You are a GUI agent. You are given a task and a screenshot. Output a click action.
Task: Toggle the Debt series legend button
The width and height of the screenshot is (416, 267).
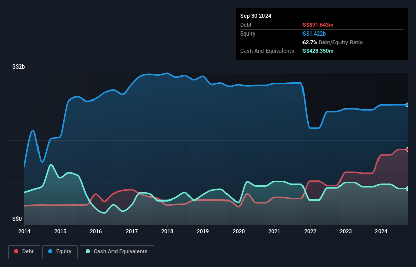click(x=24, y=252)
